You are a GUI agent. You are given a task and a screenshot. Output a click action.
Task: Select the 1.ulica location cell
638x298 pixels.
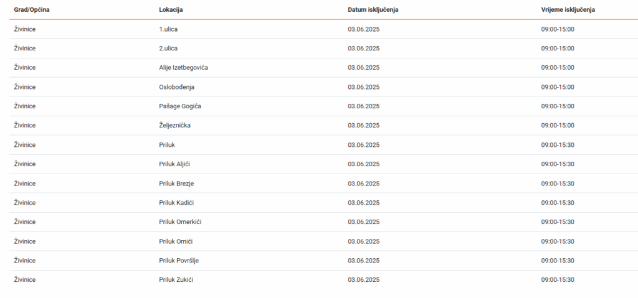coord(169,29)
